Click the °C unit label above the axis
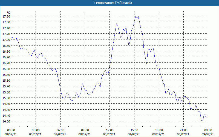219x137 pixels. 8,13
